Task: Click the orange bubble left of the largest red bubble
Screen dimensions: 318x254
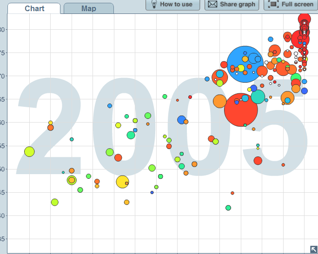Action: pyautogui.click(x=219, y=101)
